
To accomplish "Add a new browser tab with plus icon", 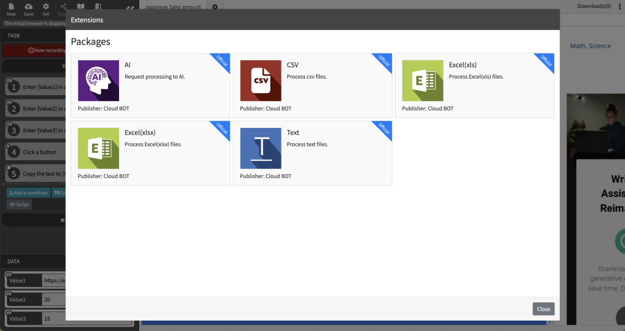I will [x=215, y=7].
